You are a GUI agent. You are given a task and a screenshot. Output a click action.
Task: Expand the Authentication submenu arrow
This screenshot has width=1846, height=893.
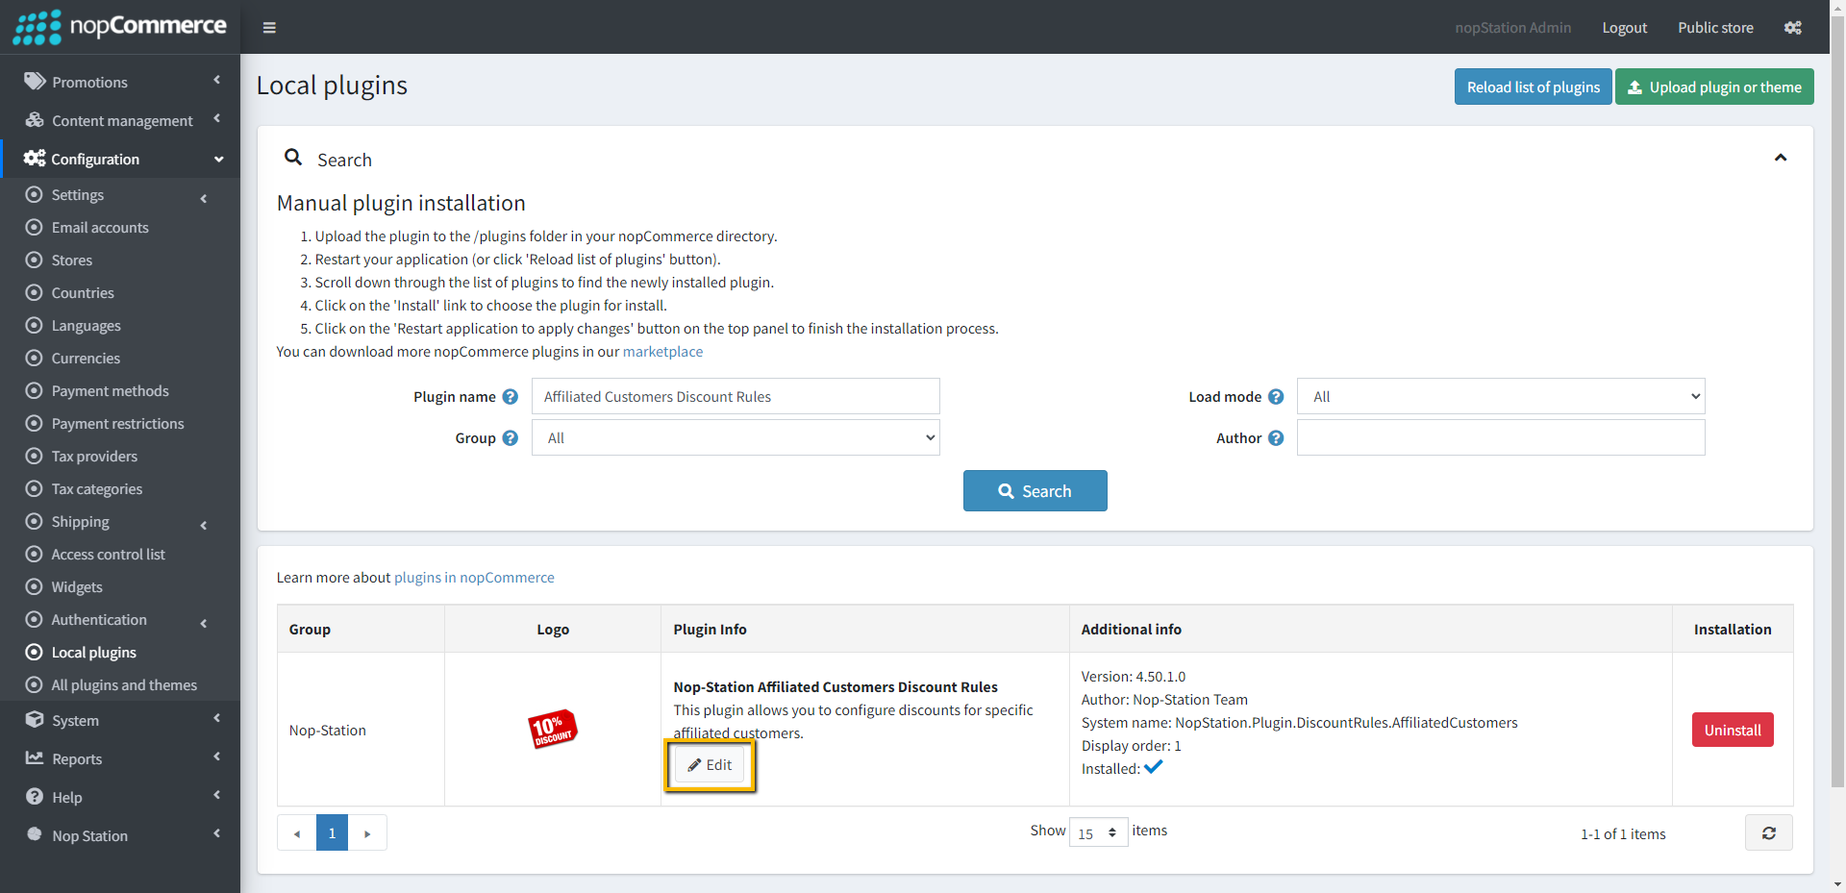pos(204,624)
